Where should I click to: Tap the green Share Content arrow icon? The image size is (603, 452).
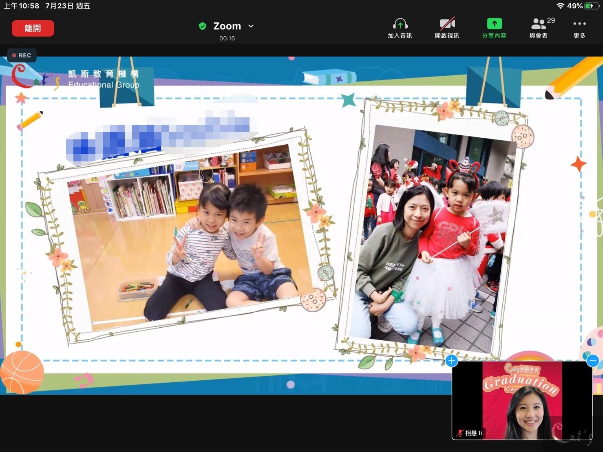pyautogui.click(x=494, y=24)
